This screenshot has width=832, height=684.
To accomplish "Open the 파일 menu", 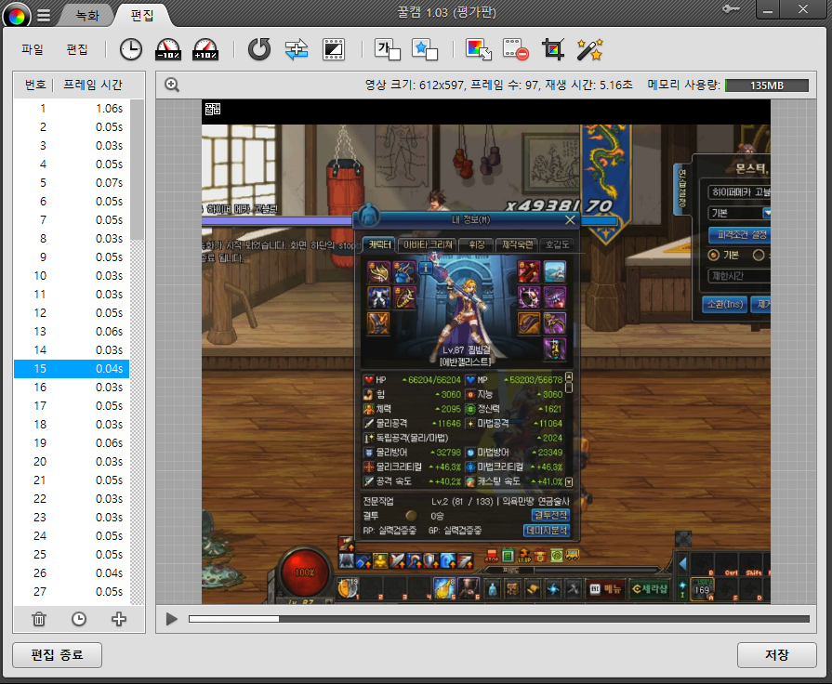I will (x=33, y=49).
